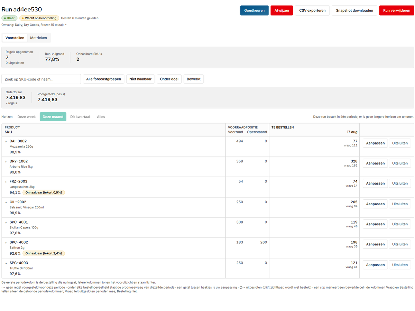Adjust Balsamic Vinegar 250ml order
415x311 pixels.
click(375, 204)
